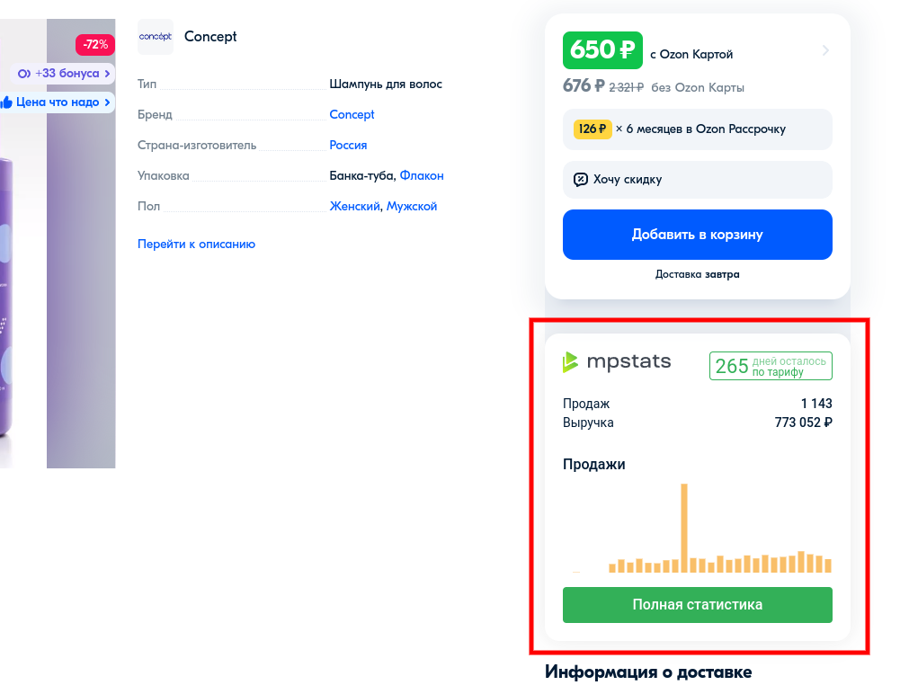Select the 6 месяцев Ozon Рассрочку option

[697, 129]
